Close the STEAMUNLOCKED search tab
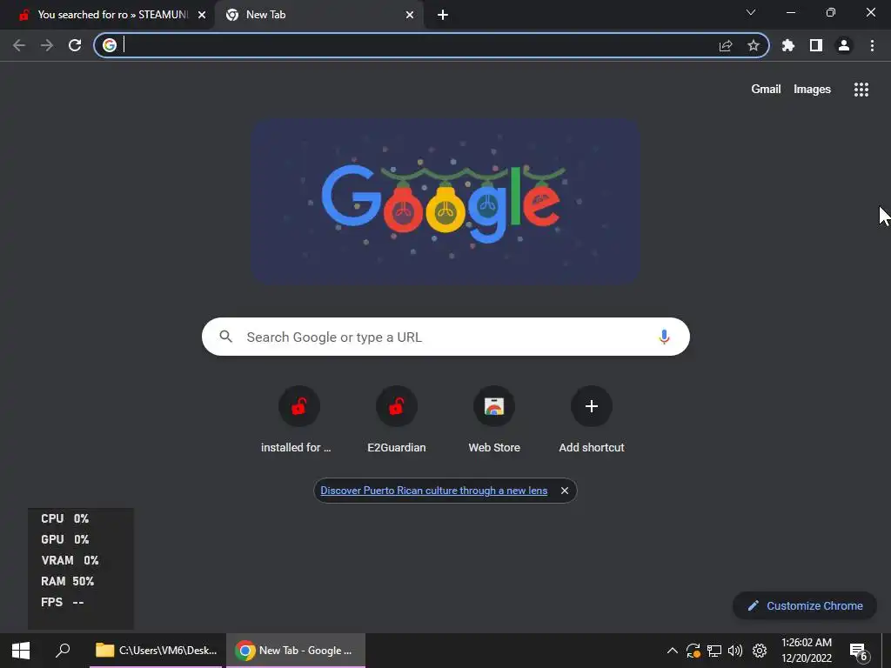 (202, 15)
